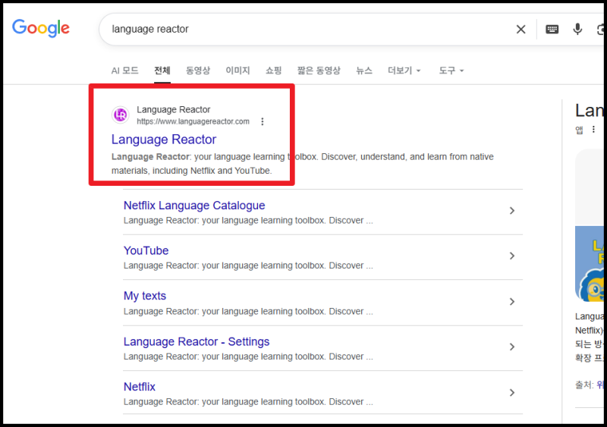This screenshot has height=427, width=607.
Task: Open the My texts sitelink
Action: click(145, 296)
